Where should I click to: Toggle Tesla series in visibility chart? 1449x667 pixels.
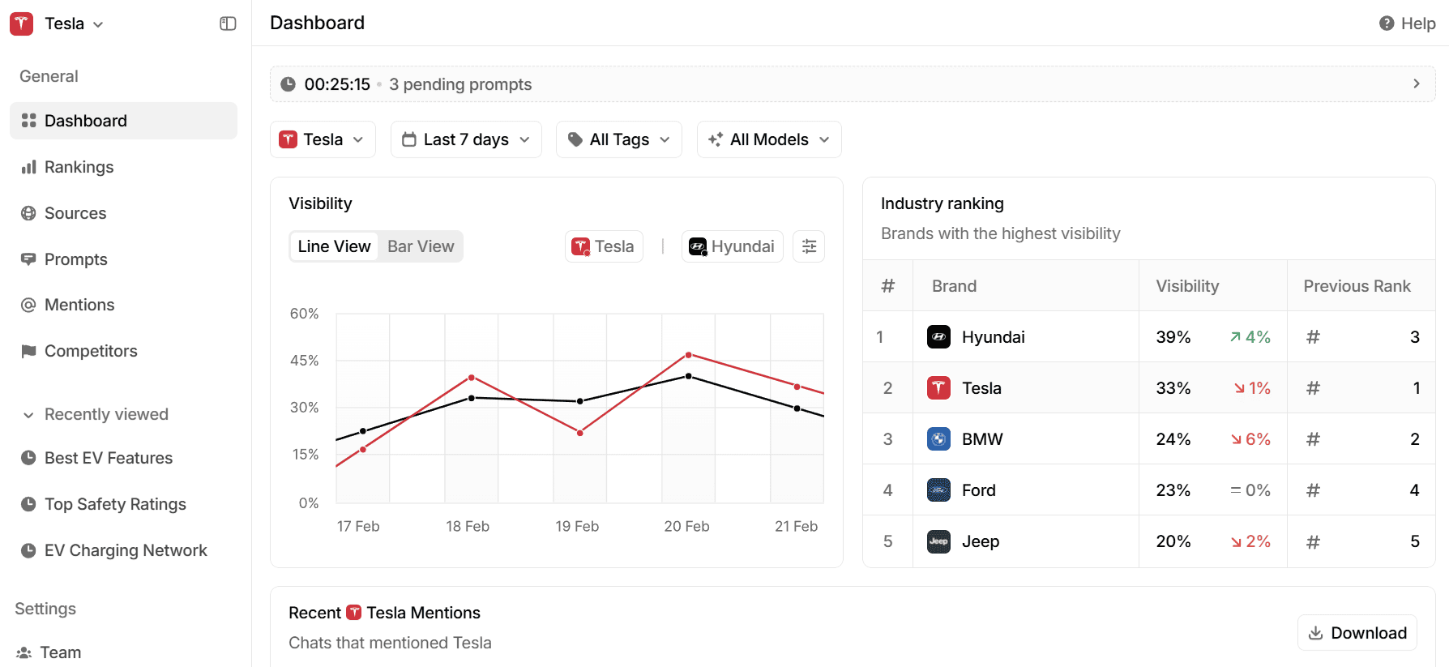604,246
